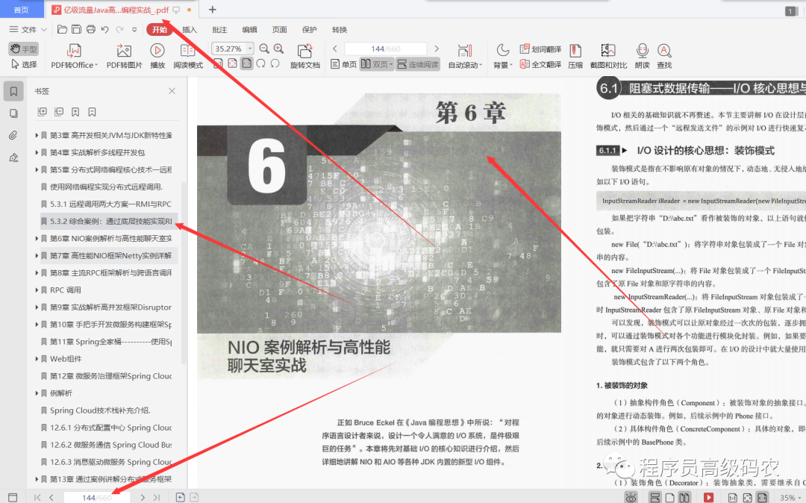This screenshot has width=806, height=503.
Task: Click the print icon in quick toolbar
Action: point(91,29)
